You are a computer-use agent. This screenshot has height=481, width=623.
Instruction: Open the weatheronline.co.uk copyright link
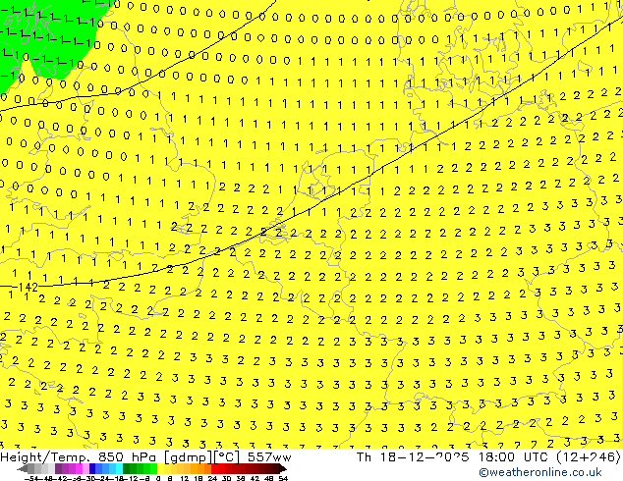(540, 473)
